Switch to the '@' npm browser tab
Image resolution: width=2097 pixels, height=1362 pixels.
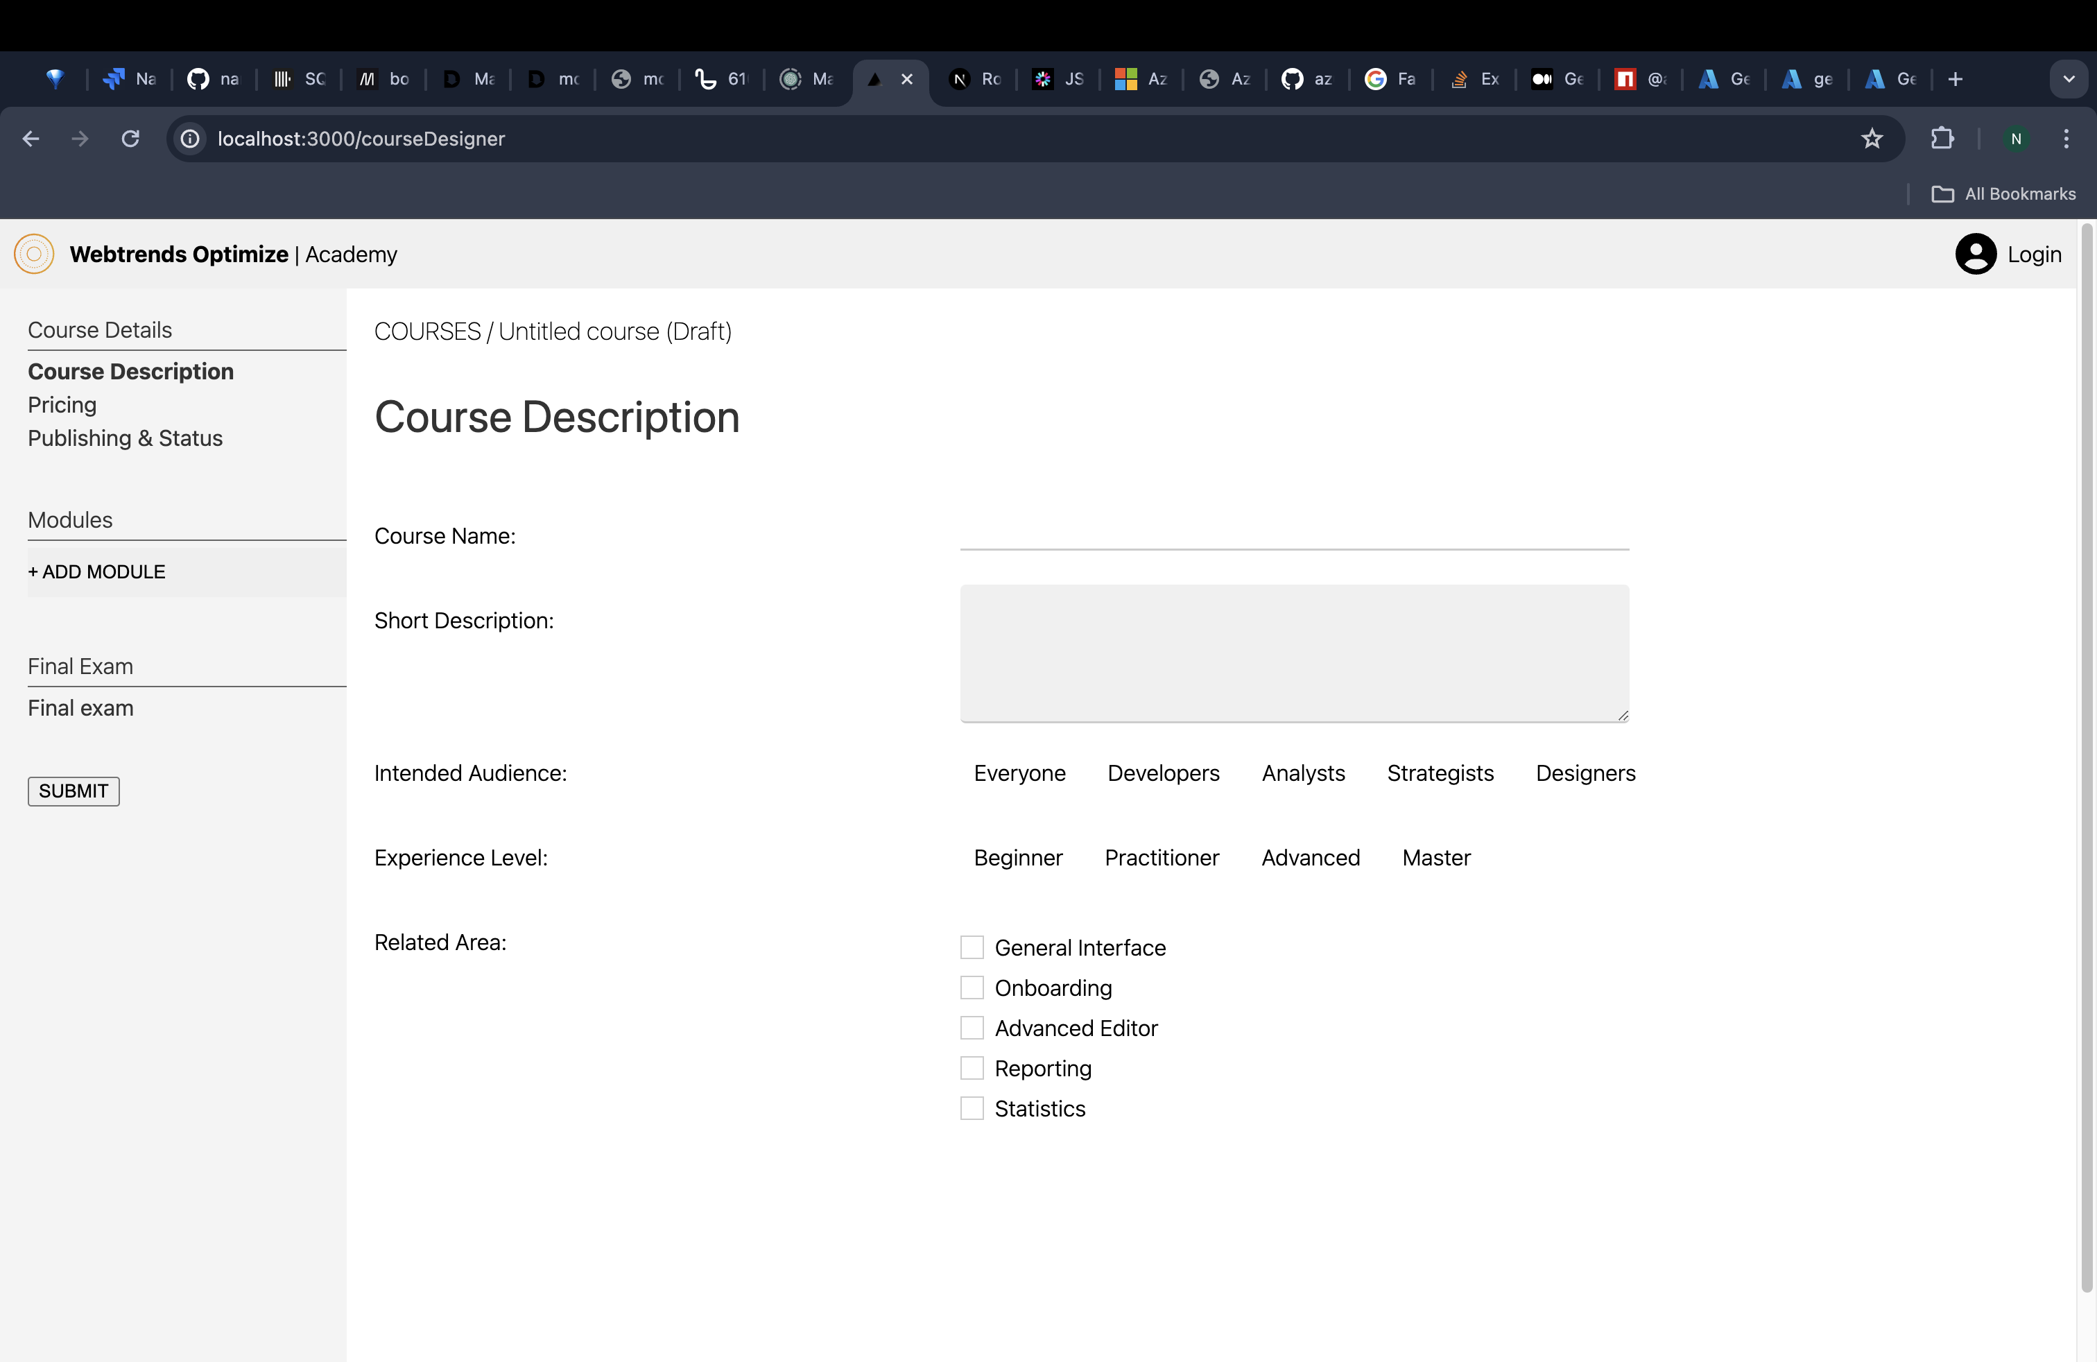(1641, 79)
